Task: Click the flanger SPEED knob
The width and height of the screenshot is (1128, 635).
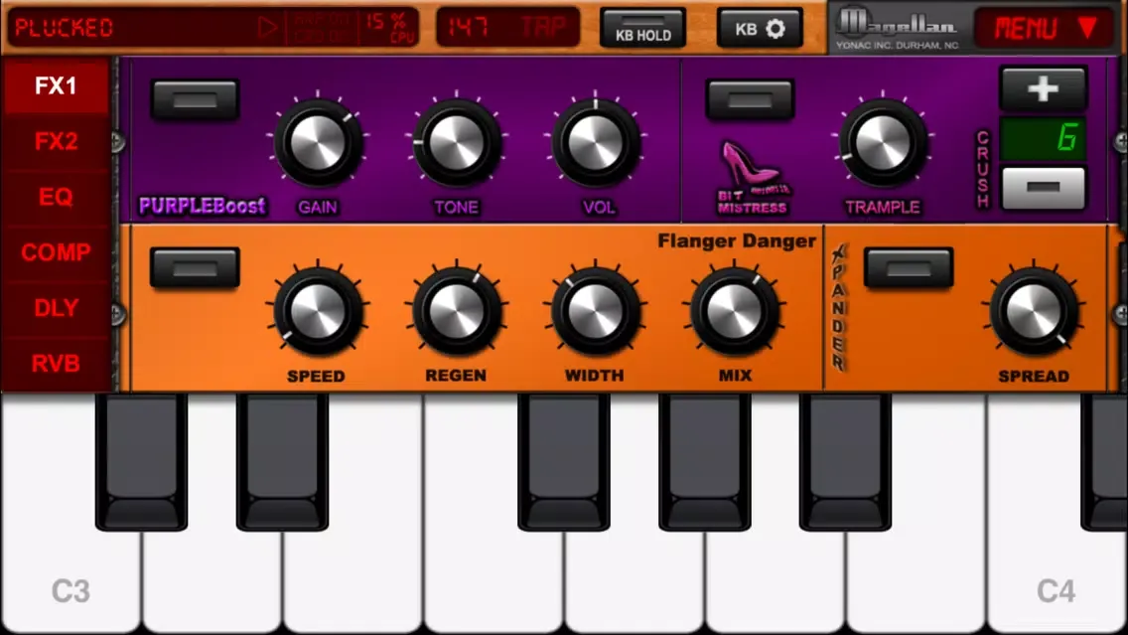Action: [318, 311]
